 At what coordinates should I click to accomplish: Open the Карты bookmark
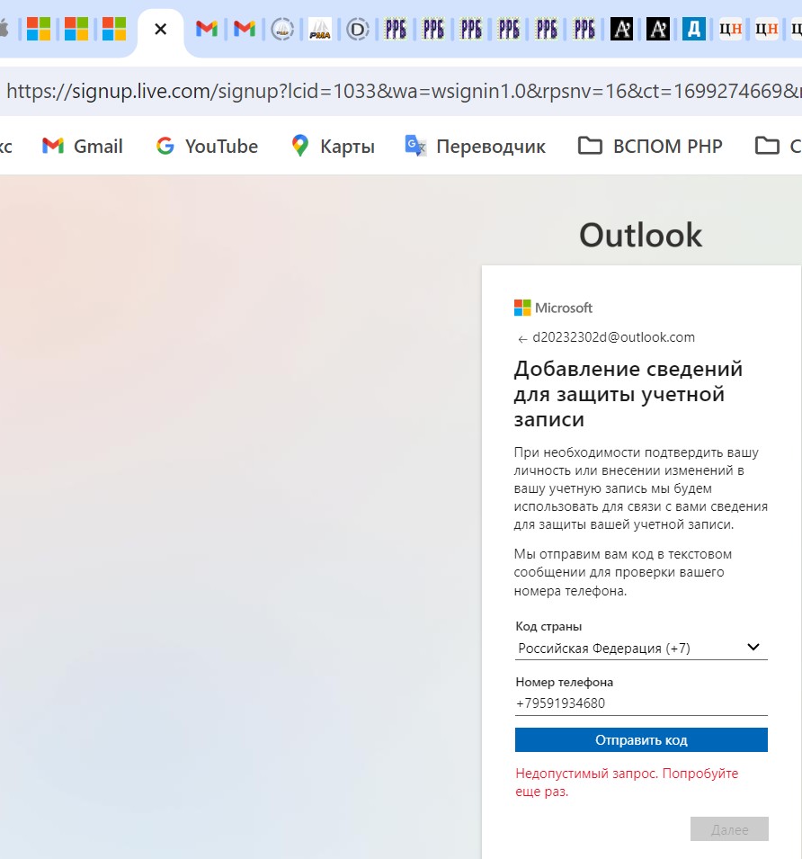pyautogui.click(x=333, y=147)
